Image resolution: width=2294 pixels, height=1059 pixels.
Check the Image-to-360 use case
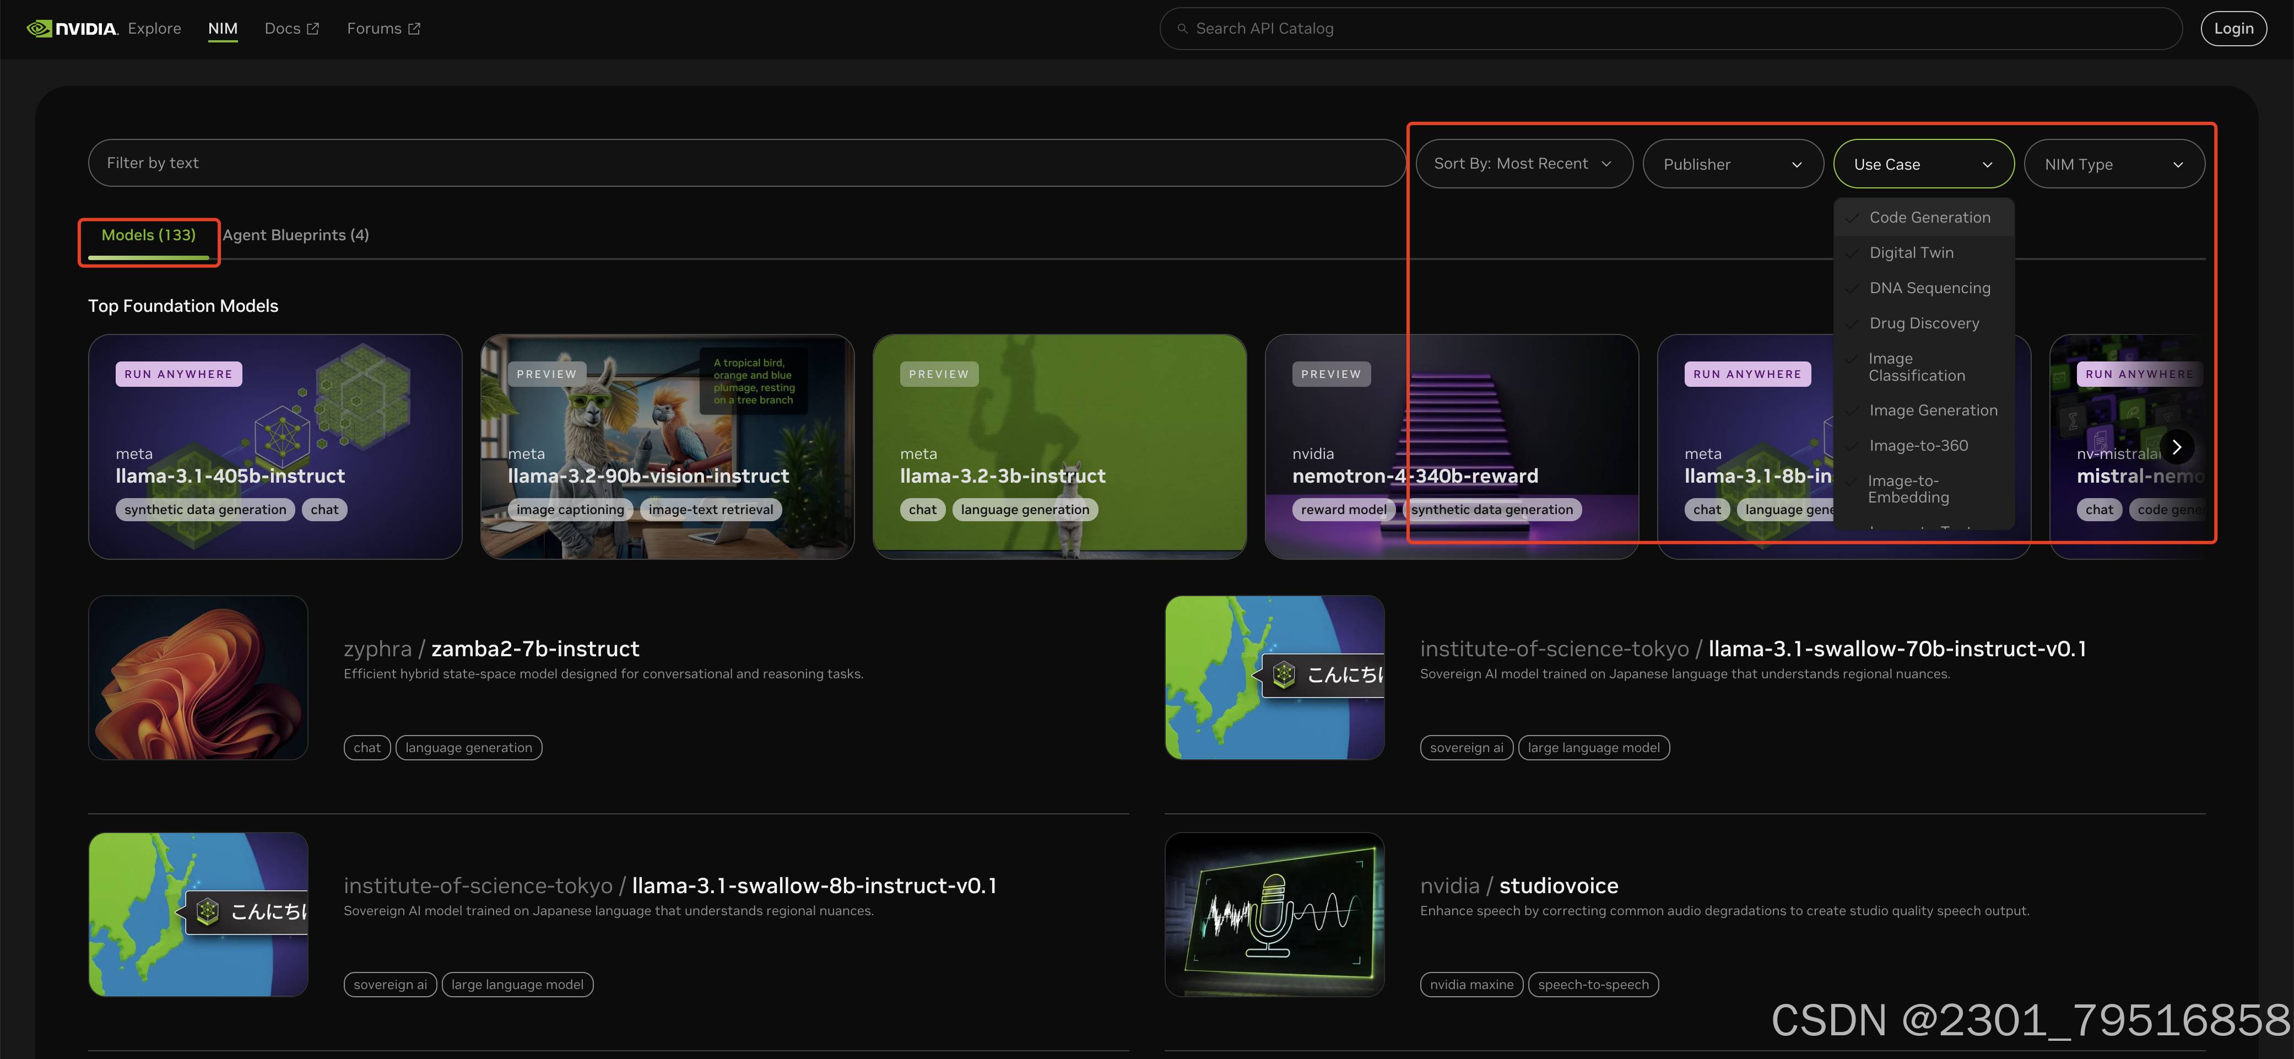click(1924, 445)
